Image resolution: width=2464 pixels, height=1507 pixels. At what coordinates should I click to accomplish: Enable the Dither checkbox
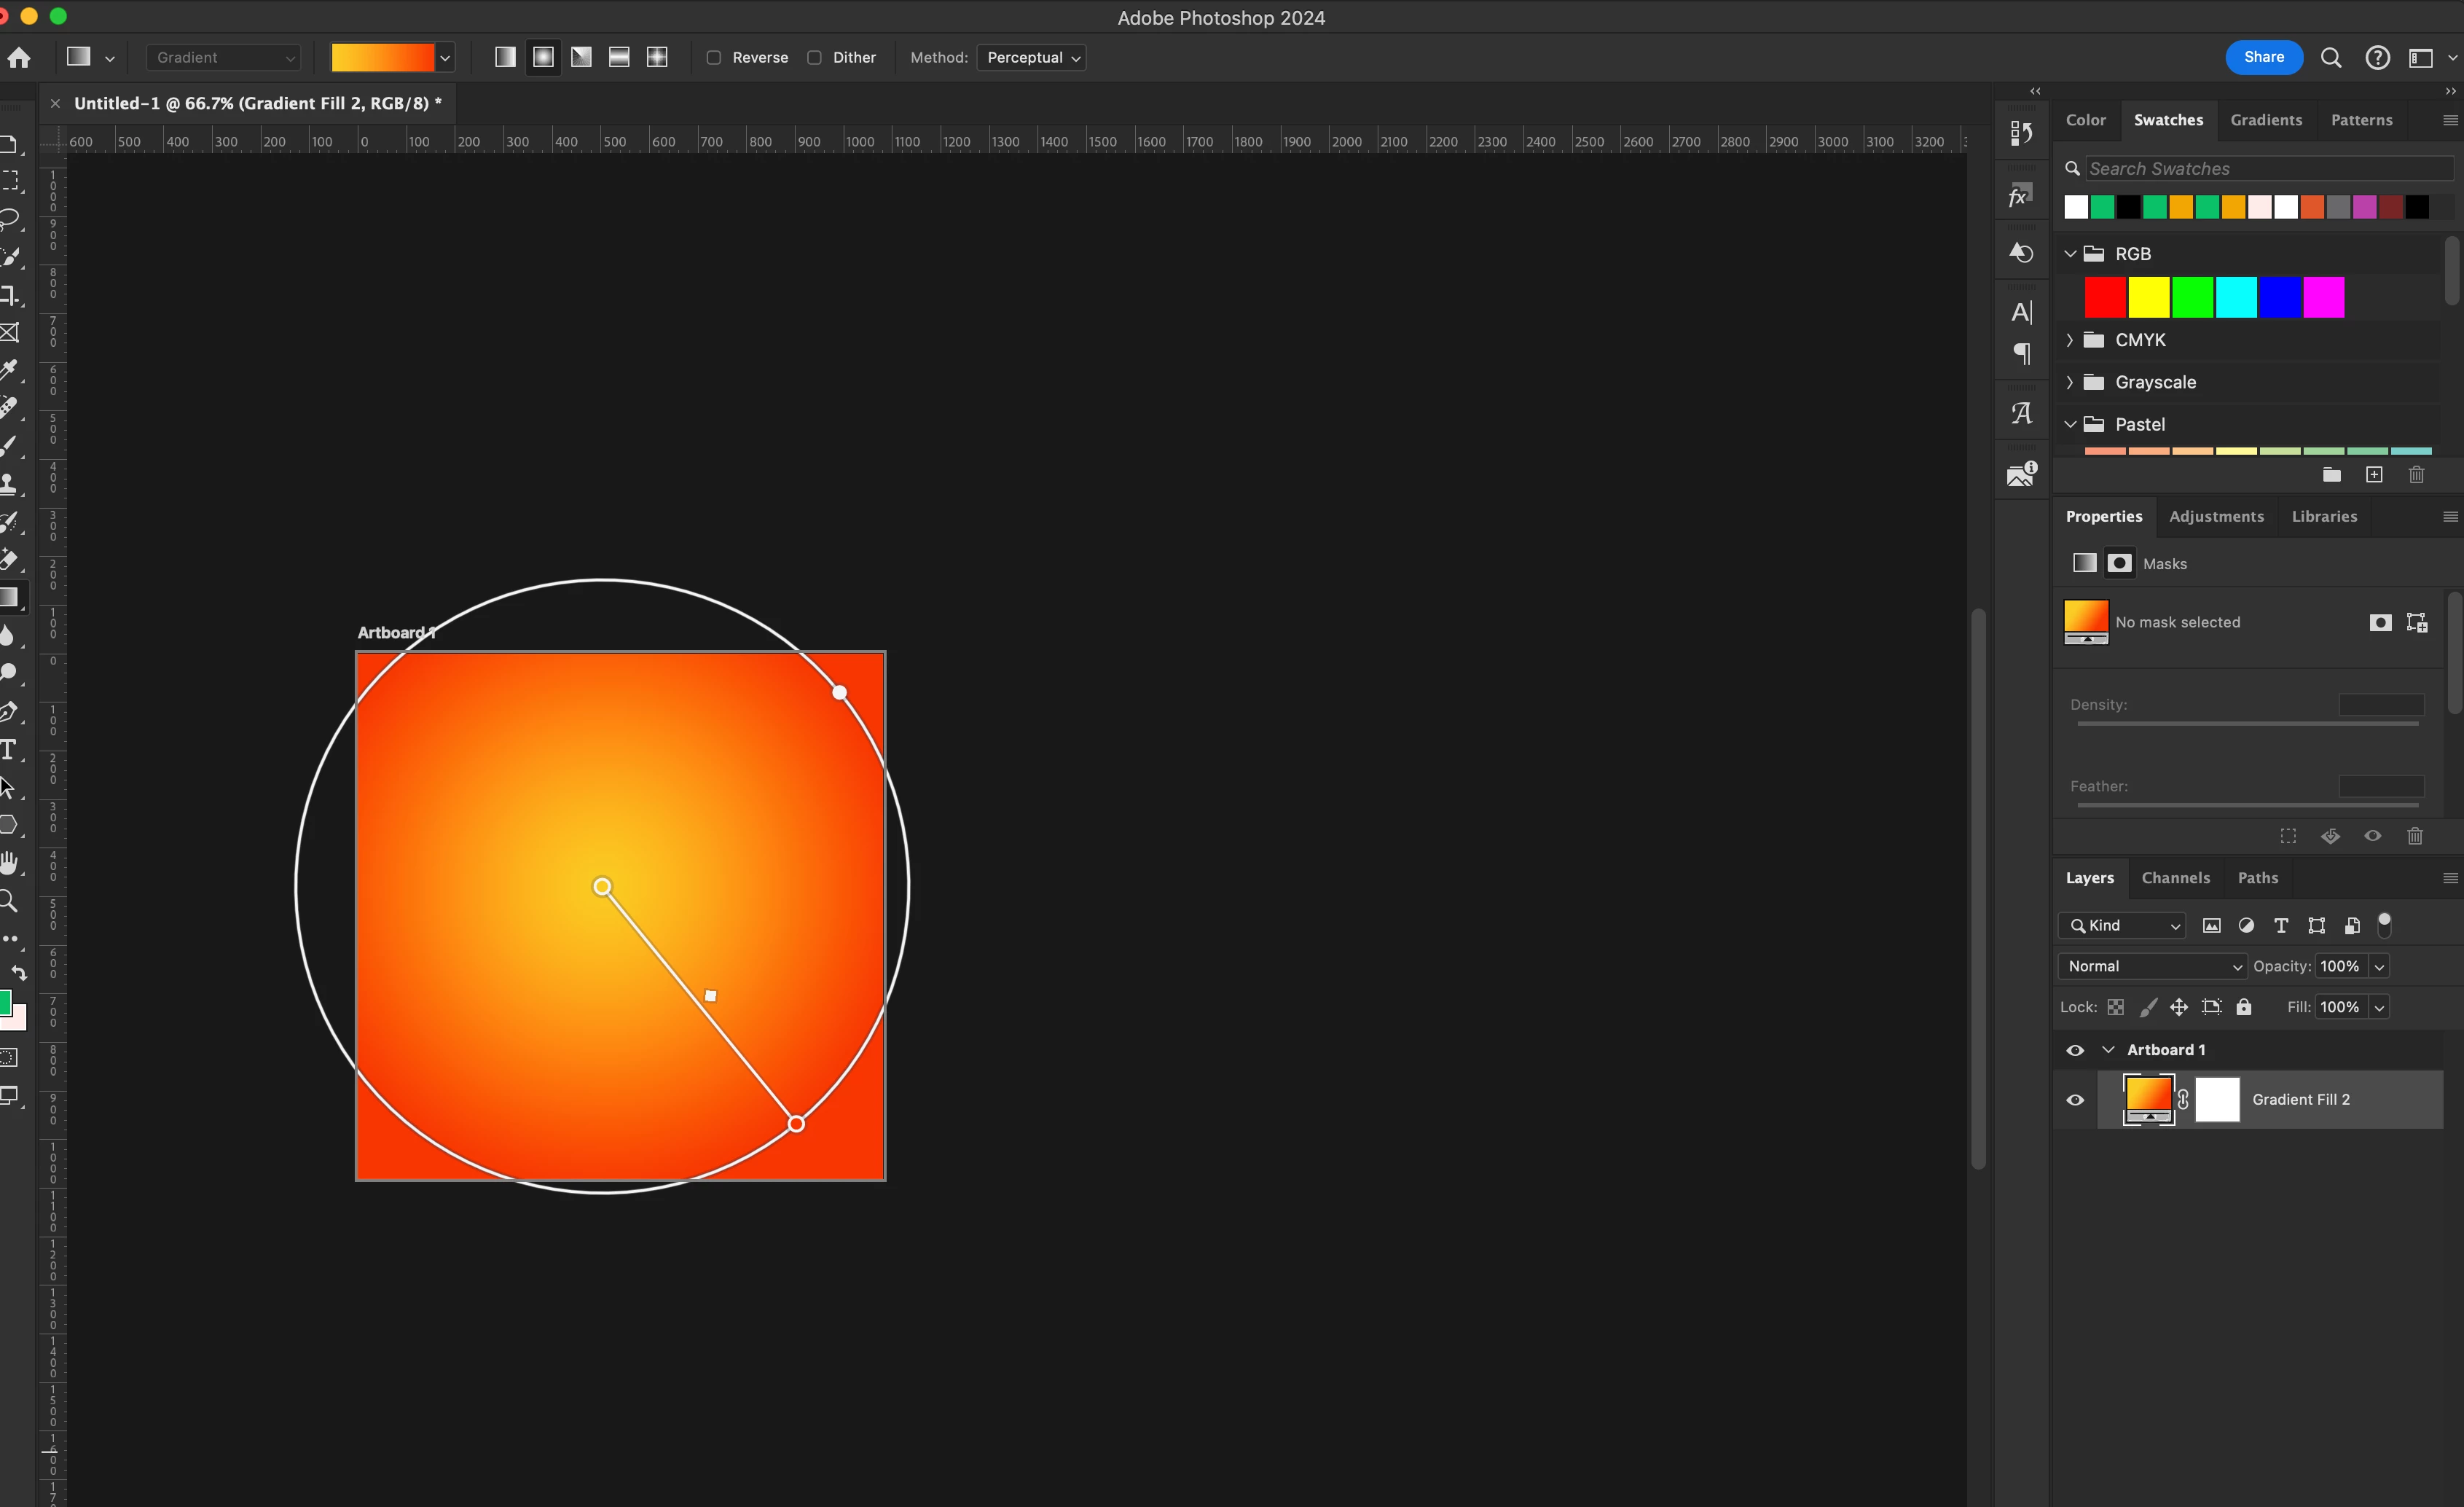click(815, 57)
